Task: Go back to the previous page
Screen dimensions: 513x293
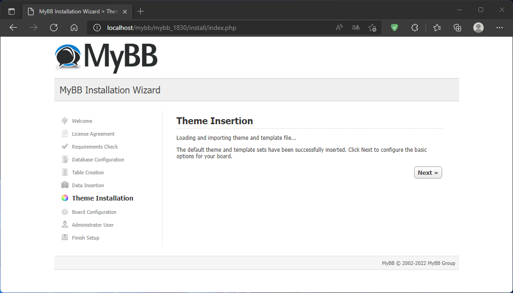Action: [13, 28]
